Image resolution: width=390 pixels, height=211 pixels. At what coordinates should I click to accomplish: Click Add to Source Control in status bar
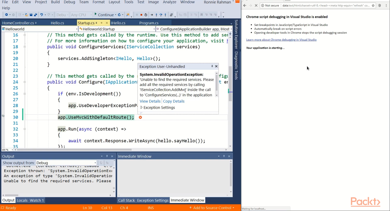pyautogui.click(x=212, y=208)
